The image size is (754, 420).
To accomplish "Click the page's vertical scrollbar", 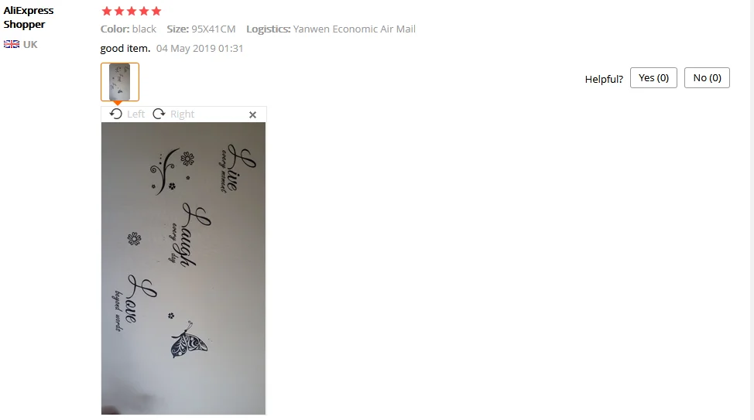I will [x=752, y=210].
